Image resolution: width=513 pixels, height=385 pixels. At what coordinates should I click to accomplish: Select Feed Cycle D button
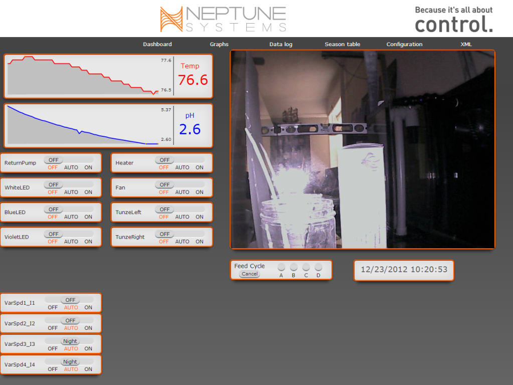[318, 267]
